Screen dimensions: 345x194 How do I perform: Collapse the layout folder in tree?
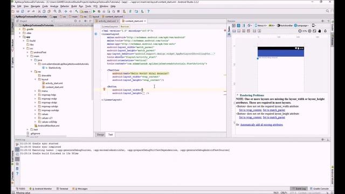coord(35,79)
